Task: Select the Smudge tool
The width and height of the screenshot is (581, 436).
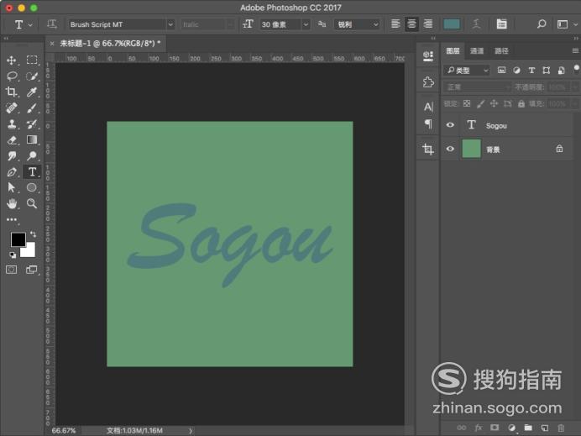Action: (12, 155)
